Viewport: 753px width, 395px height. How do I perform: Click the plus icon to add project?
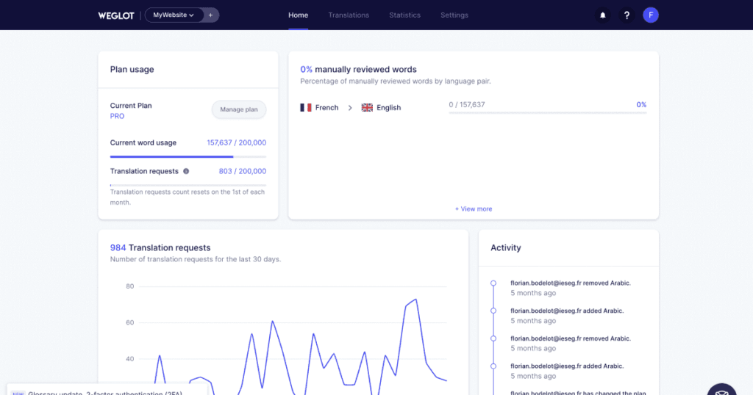210,15
